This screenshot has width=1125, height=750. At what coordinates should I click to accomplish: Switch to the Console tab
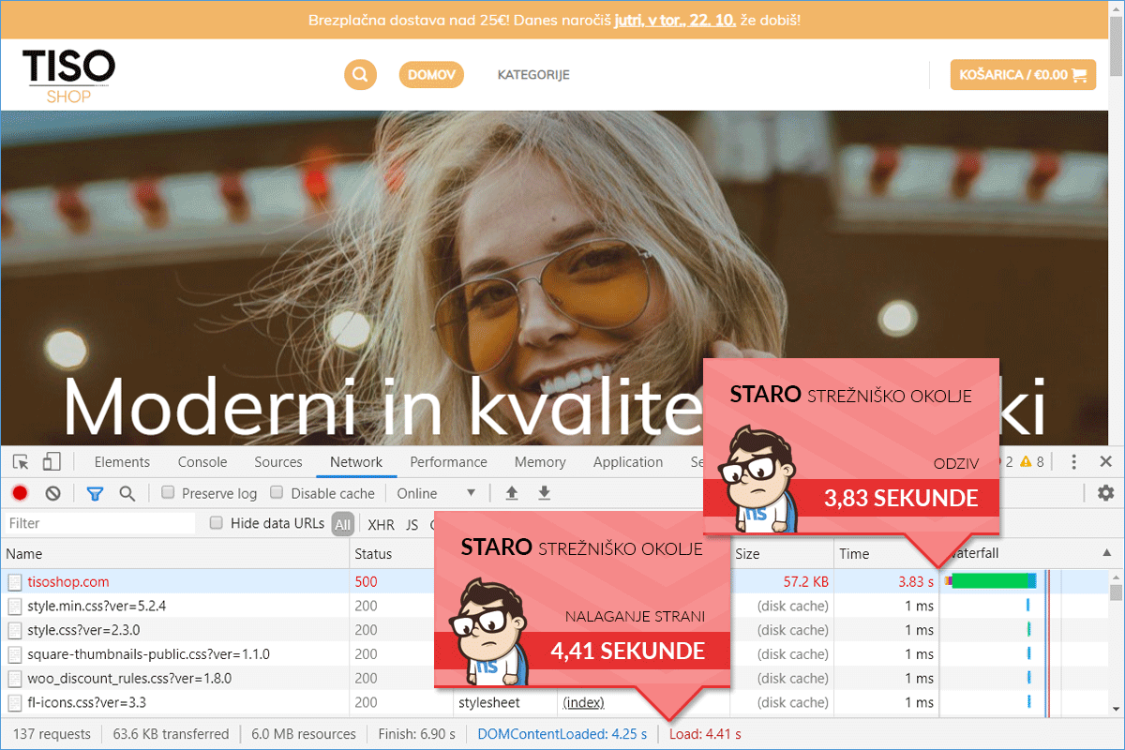202,461
